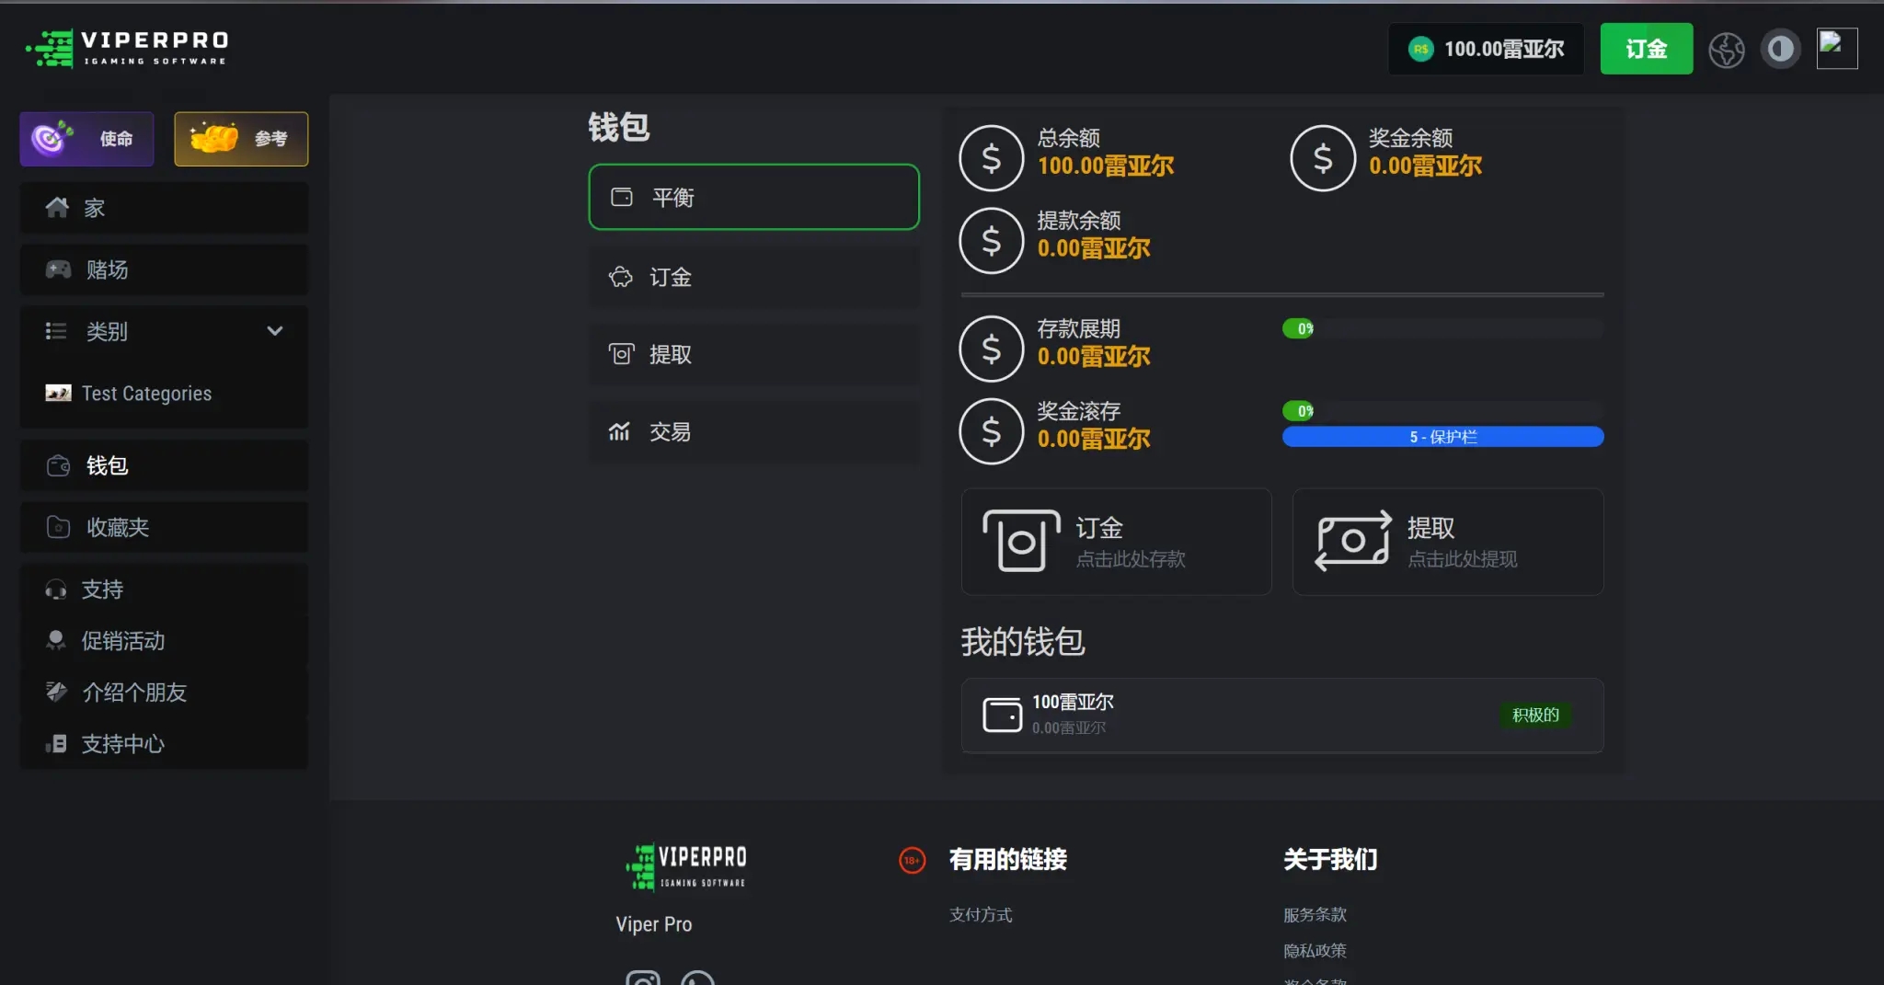Toggle the 参考 referral mode button
Image resolution: width=1884 pixels, height=985 pixels.
[x=240, y=139]
